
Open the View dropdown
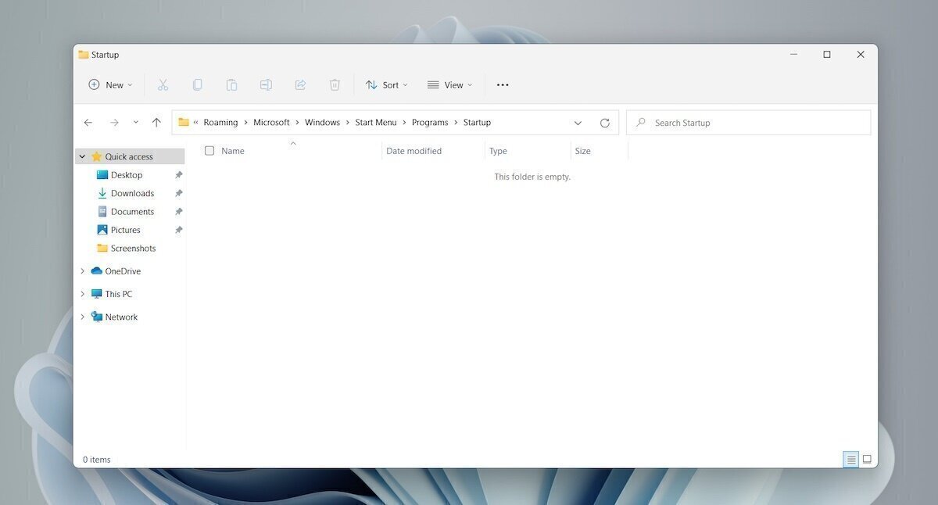click(x=450, y=84)
